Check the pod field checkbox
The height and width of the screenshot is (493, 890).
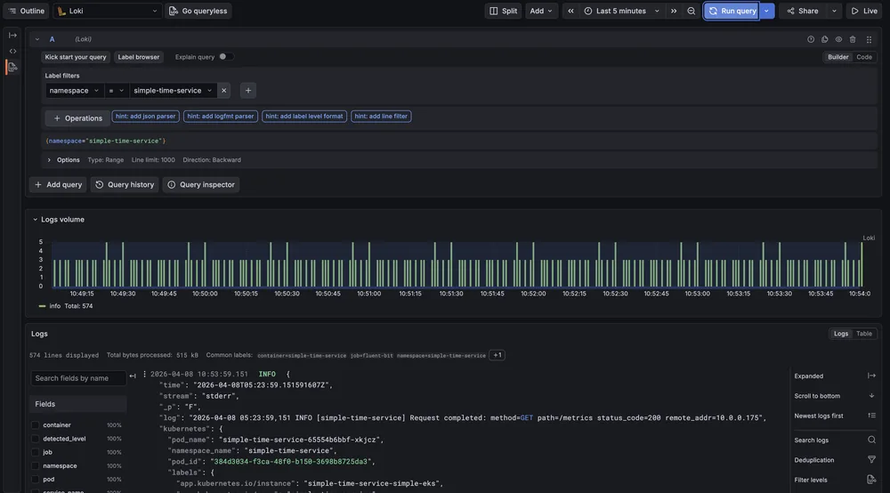[x=36, y=480]
